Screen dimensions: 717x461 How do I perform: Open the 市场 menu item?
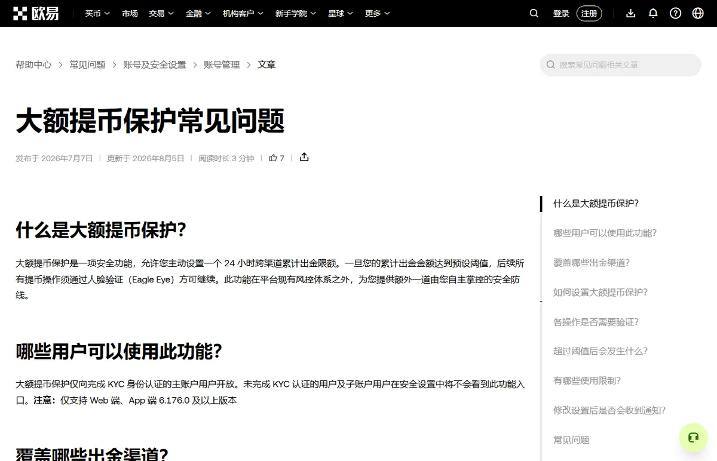[130, 13]
